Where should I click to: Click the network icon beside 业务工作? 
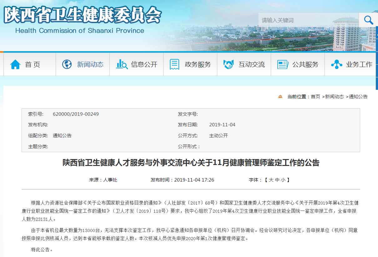click(336, 65)
